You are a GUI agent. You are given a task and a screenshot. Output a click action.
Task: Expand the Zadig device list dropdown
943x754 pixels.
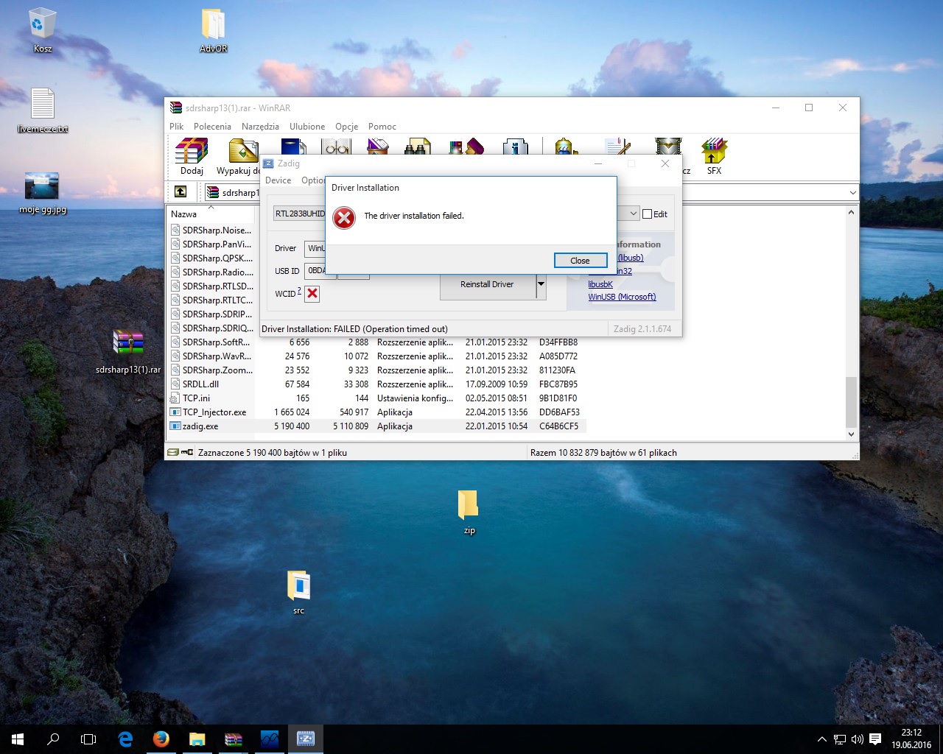[x=633, y=214]
